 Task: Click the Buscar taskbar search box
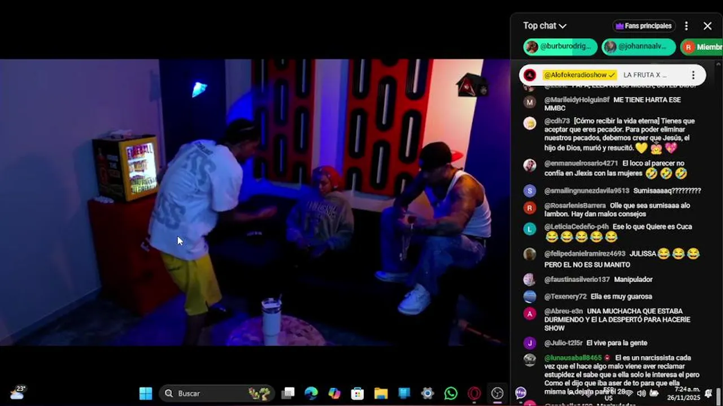coord(216,393)
